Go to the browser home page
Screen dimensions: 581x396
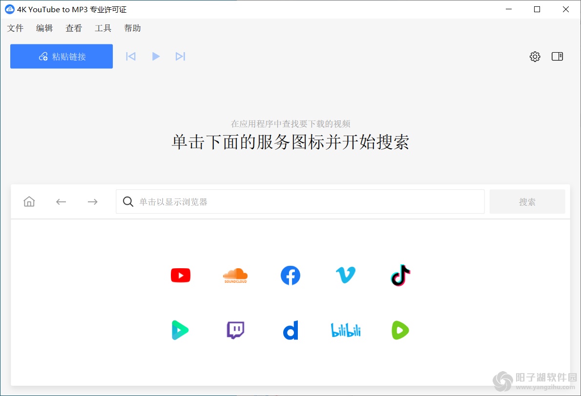pos(29,201)
